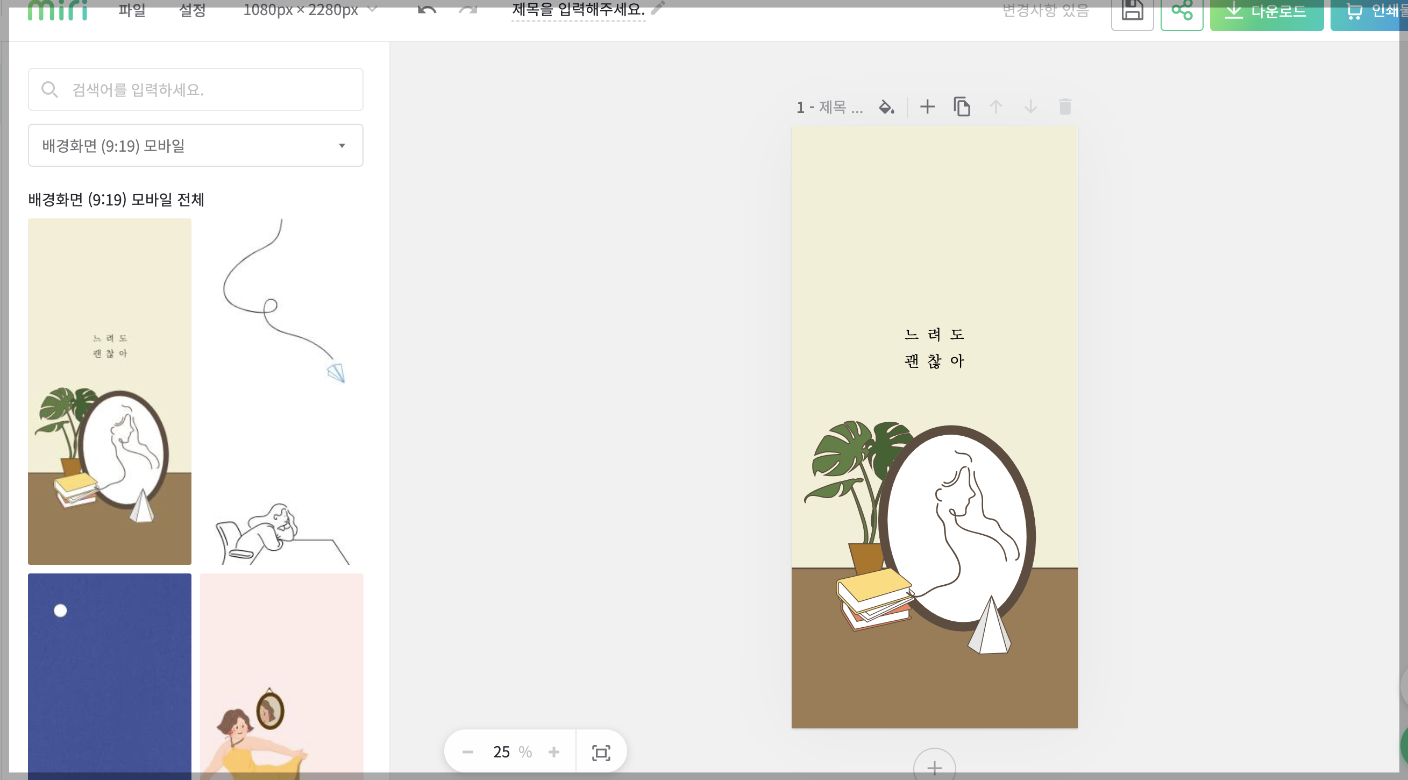The height and width of the screenshot is (780, 1408).
Task: Select the line-art paper plane template
Action: point(281,391)
